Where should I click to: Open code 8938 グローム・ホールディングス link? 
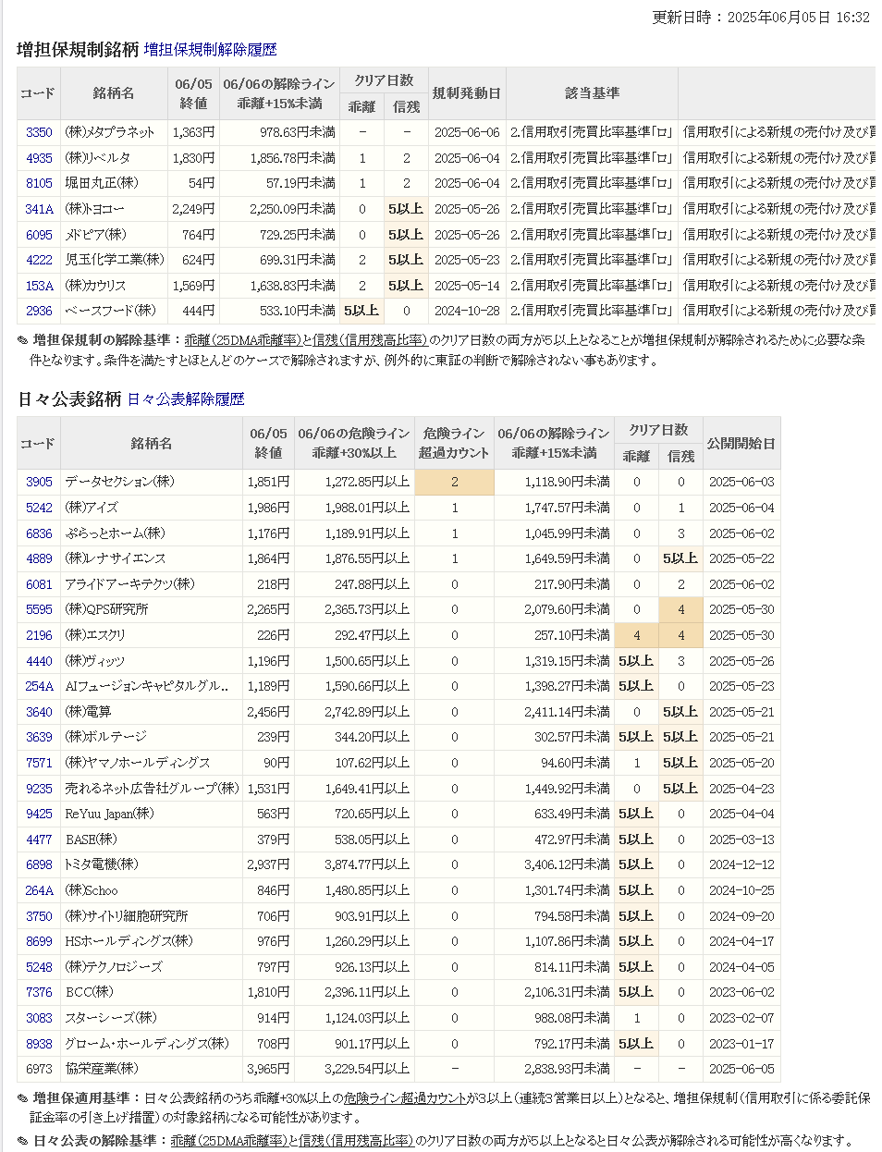point(39,1044)
